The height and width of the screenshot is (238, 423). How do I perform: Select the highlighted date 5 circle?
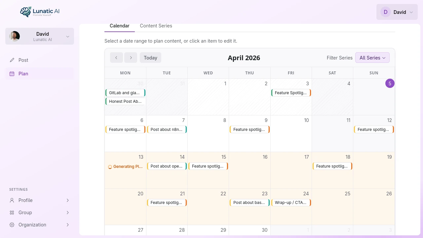[390, 84]
